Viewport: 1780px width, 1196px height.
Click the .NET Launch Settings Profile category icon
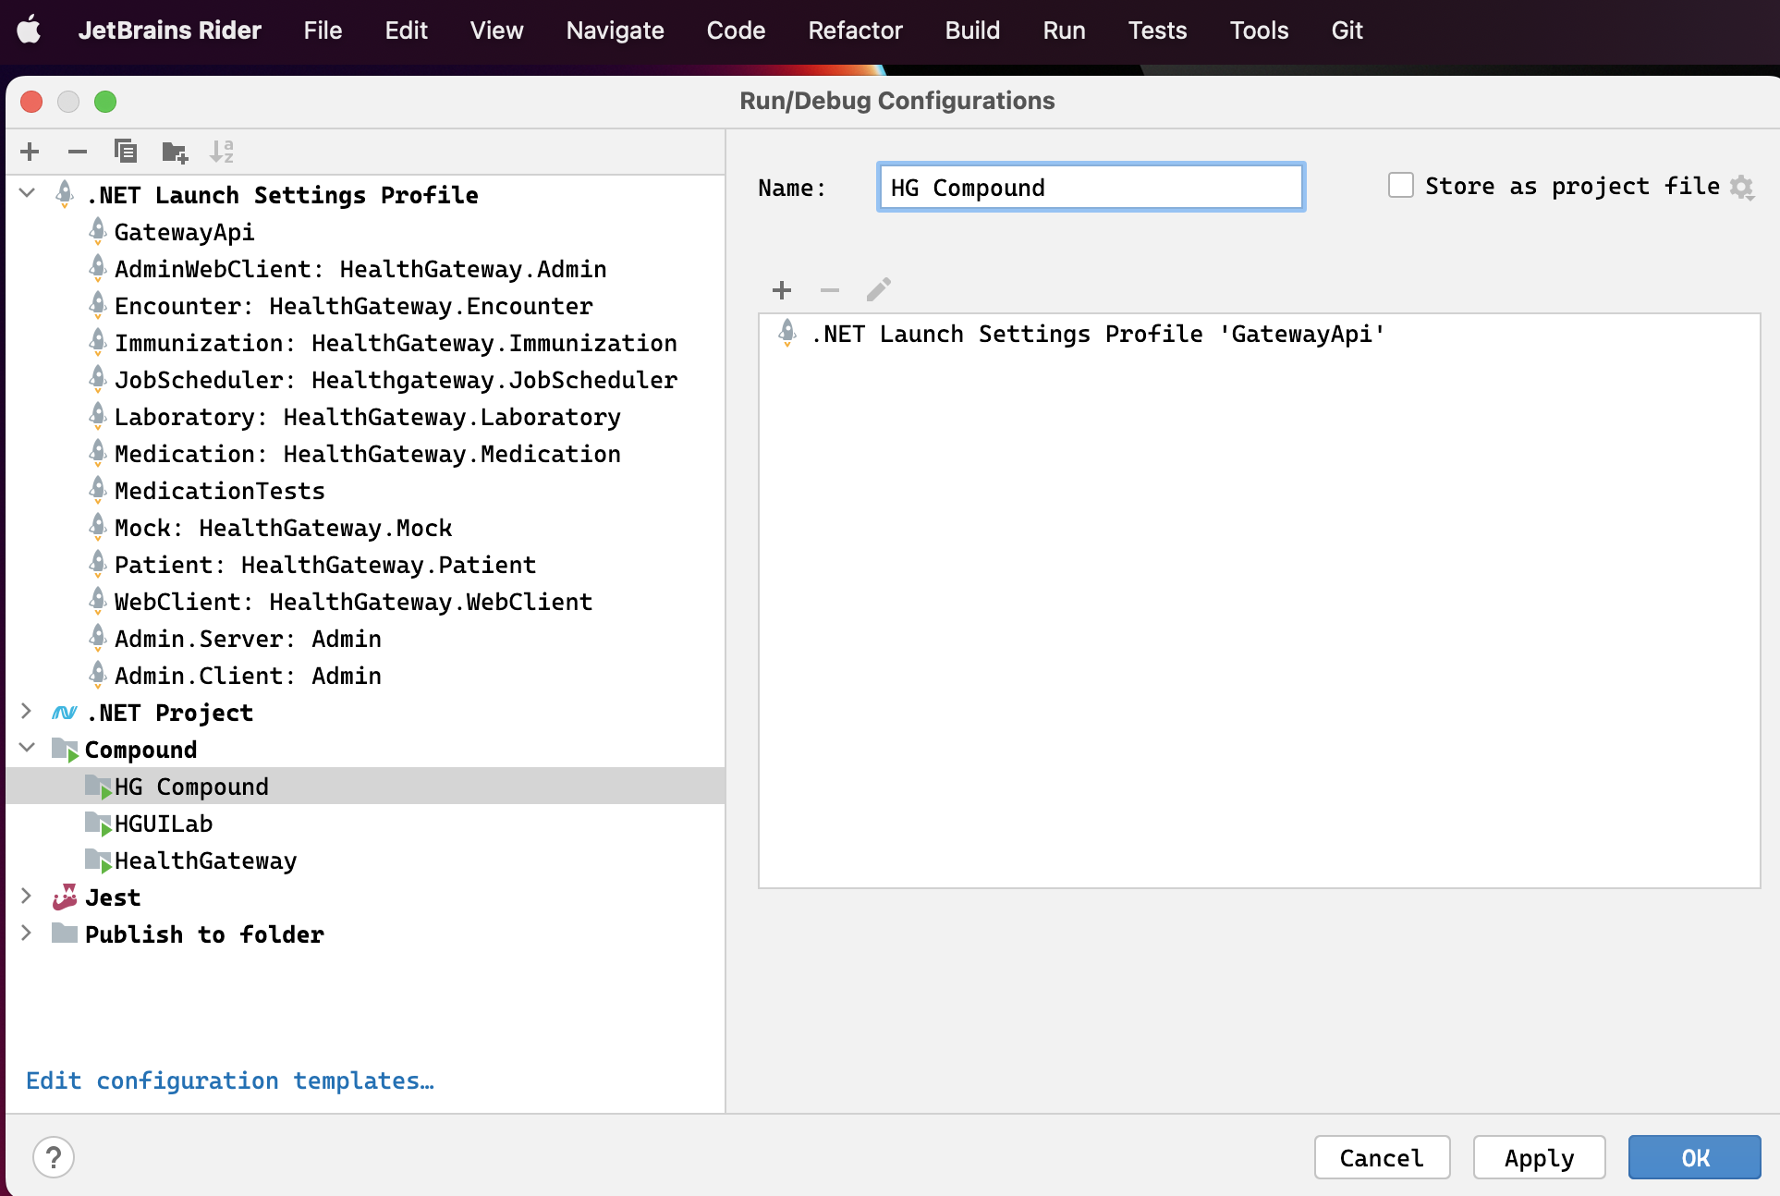(65, 194)
